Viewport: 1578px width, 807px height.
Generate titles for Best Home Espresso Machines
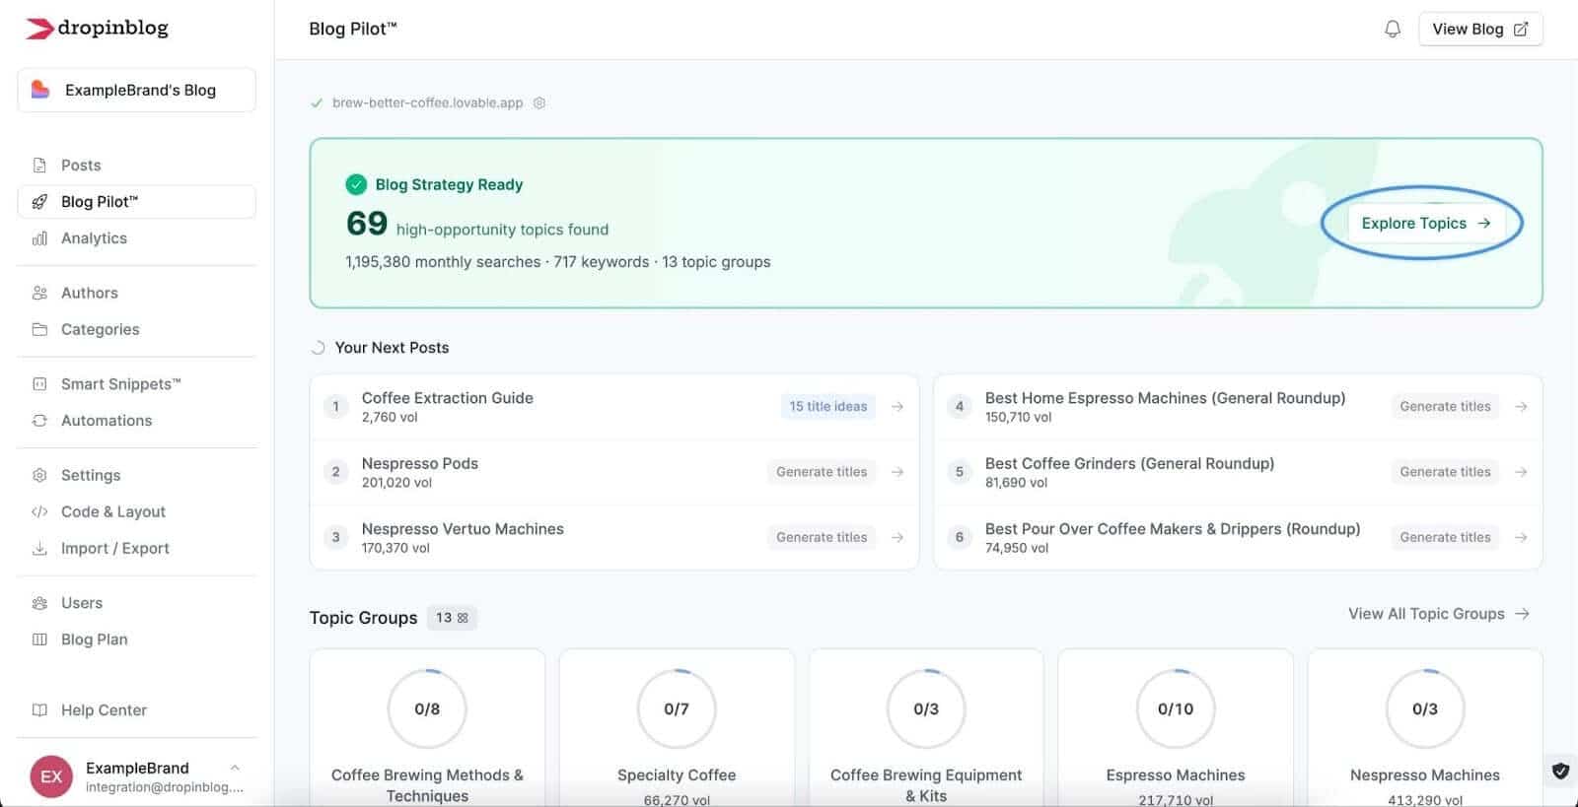click(1445, 406)
